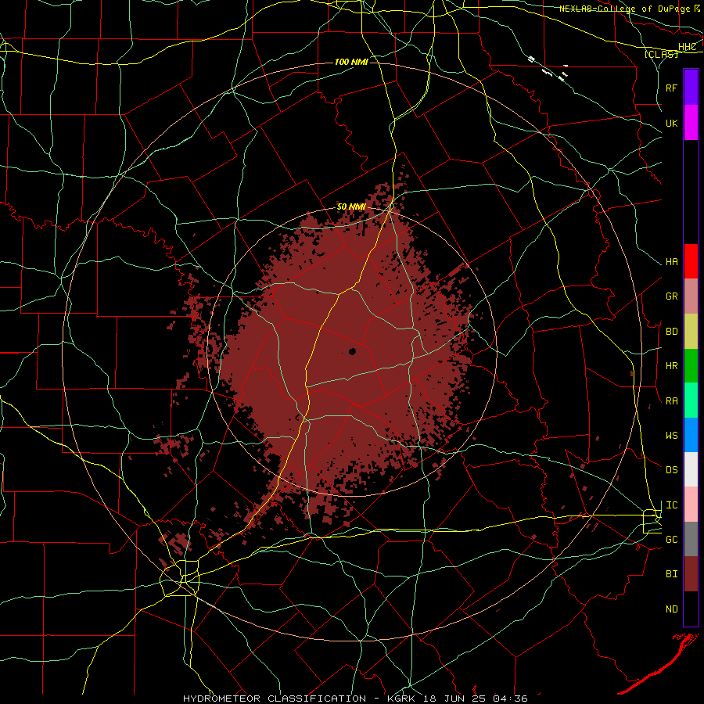The height and width of the screenshot is (704, 704).
Task: Click the 'IC' legend label
Action: coord(671,505)
